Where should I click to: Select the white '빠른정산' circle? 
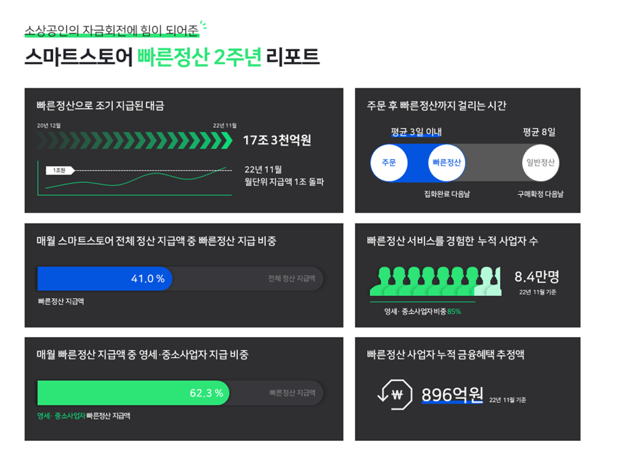(447, 163)
